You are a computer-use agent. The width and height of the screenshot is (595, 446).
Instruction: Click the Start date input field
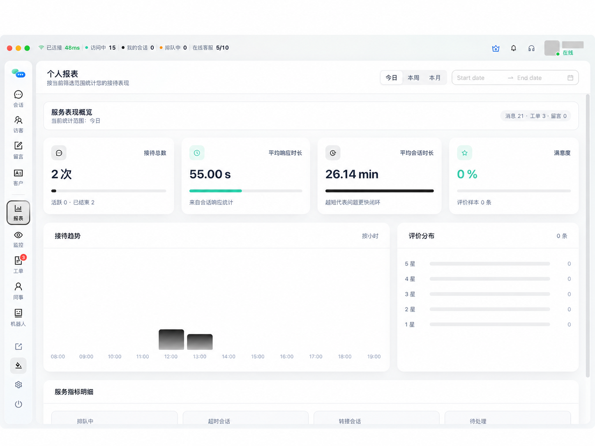click(x=479, y=78)
